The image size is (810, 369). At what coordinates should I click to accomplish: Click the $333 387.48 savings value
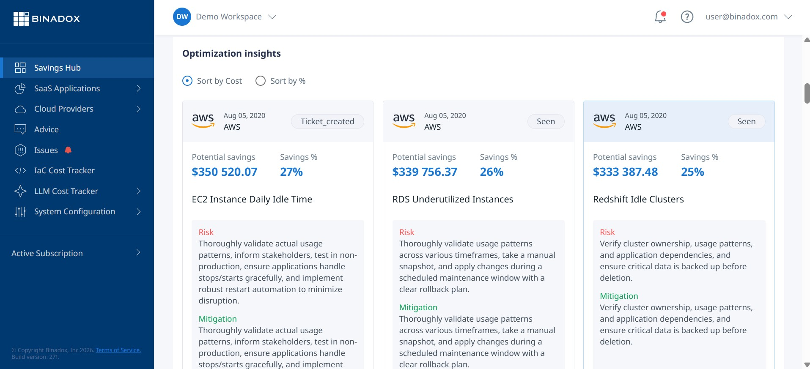[625, 172]
